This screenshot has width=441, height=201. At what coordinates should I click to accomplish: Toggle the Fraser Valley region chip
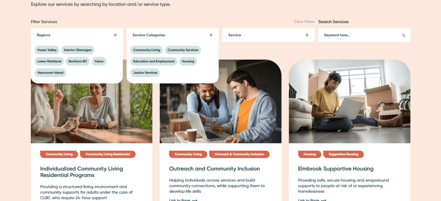click(x=47, y=50)
